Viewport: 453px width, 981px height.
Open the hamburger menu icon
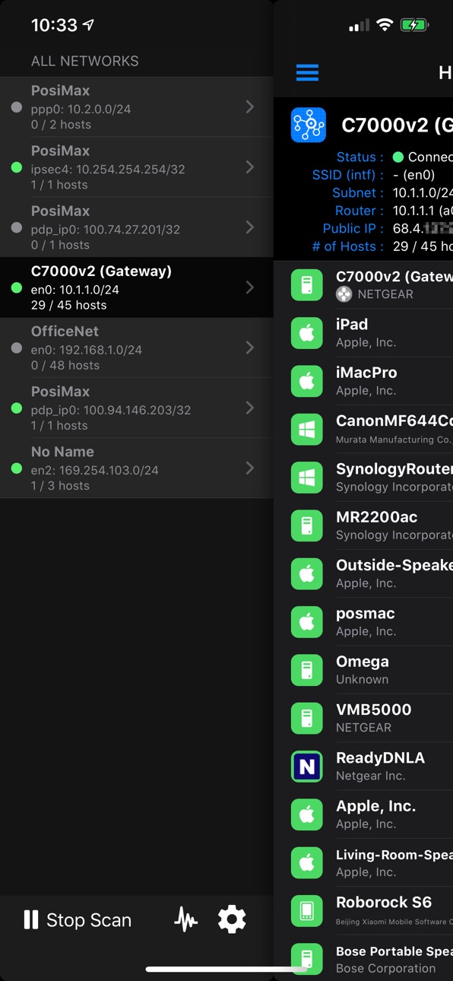[x=307, y=72]
